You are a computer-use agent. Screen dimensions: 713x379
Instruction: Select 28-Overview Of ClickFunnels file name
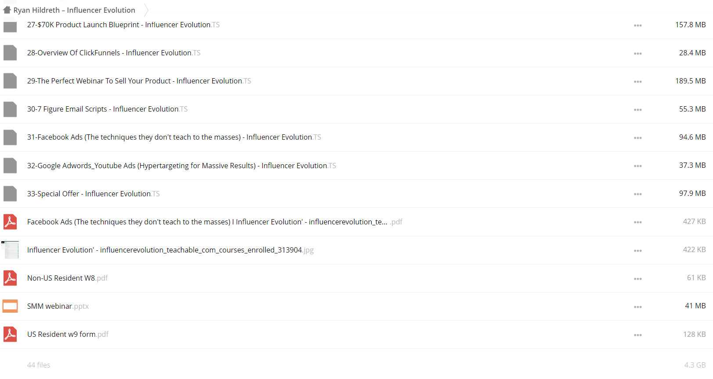point(114,53)
